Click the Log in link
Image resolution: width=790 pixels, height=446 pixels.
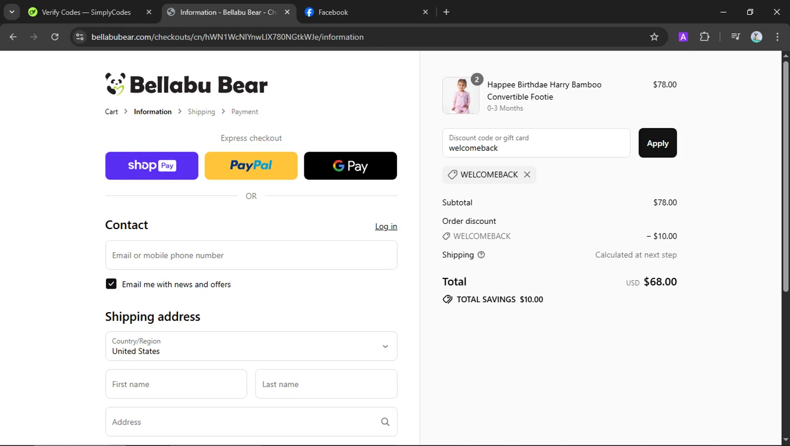[386, 226]
